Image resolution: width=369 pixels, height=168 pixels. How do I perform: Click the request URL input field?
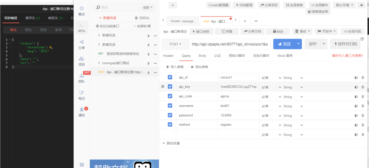[230, 44]
